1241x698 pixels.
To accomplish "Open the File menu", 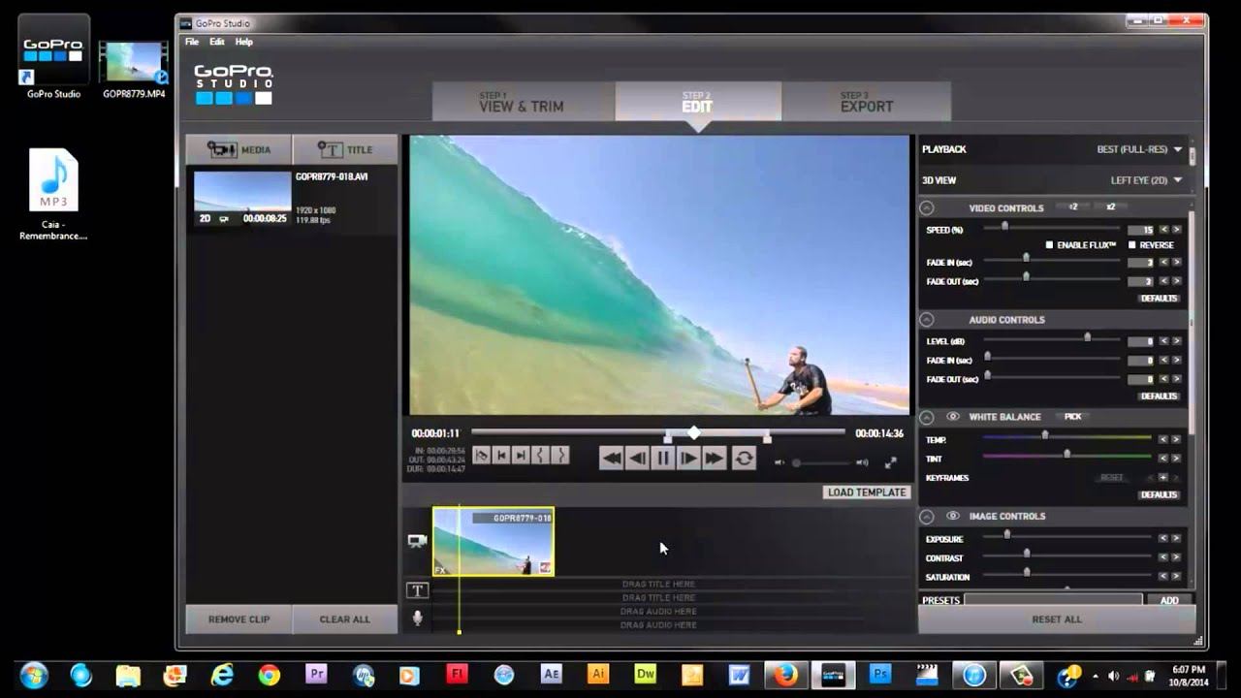I will click(192, 42).
